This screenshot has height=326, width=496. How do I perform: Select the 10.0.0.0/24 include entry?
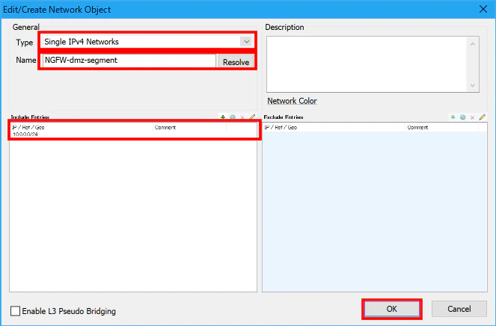(x=25, y=135)
